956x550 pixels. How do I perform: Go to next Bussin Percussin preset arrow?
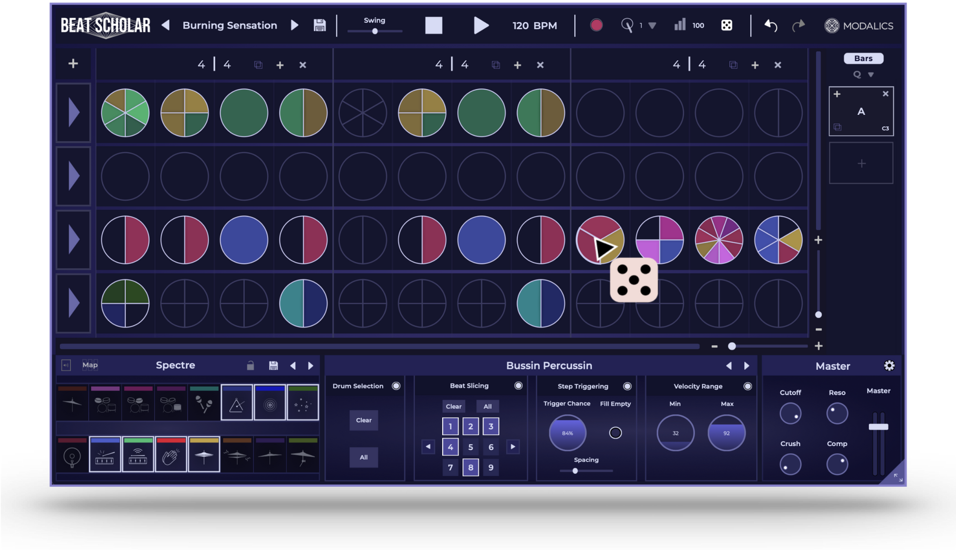click(x=747, y=366)
